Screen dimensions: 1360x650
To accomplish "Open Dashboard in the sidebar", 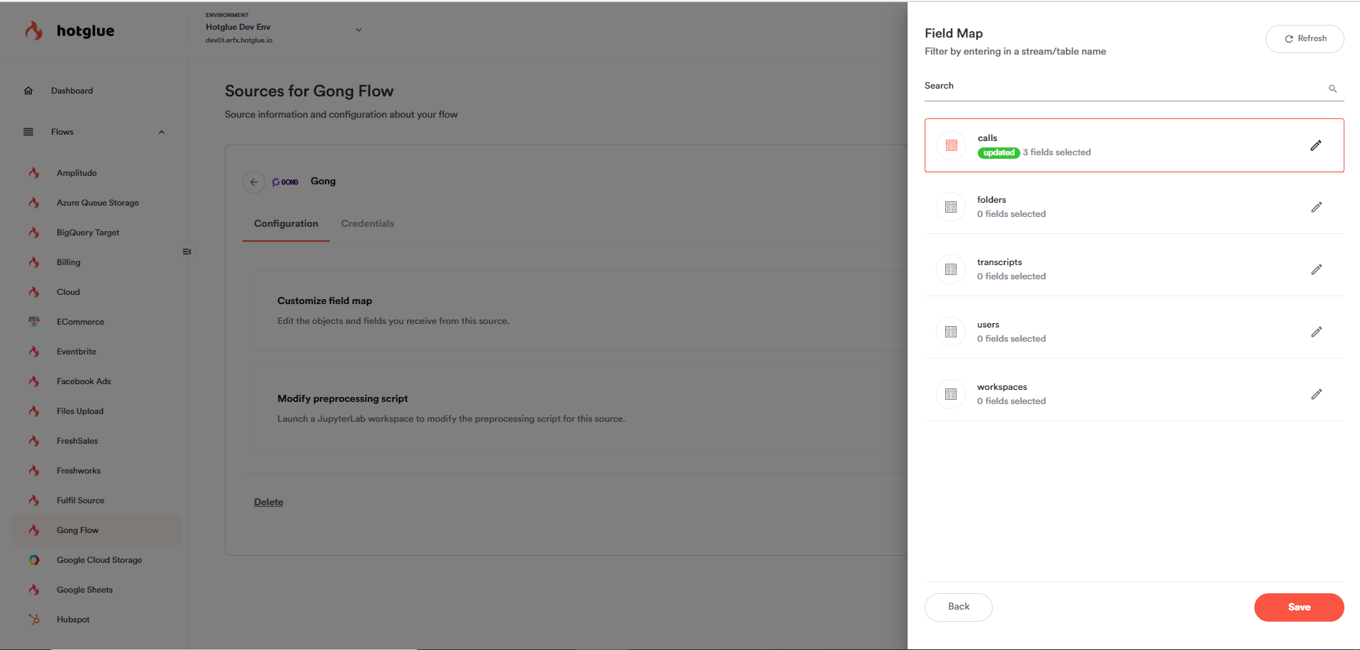I will [x=72, y=91].
